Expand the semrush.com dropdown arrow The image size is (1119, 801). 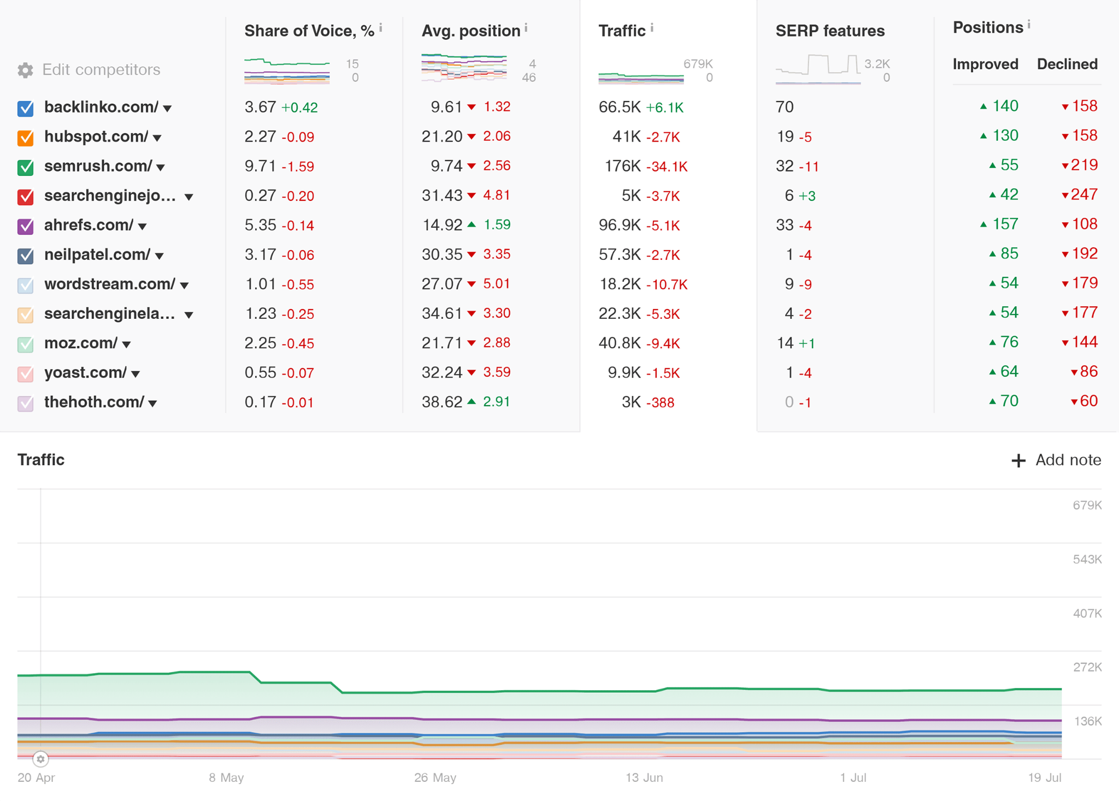click(x=161, y=168)
